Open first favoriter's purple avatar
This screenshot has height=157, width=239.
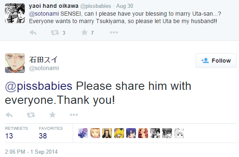83,133
